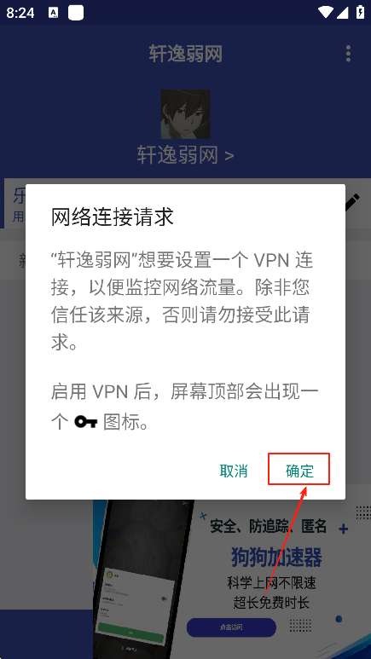Open the 狗狗加速器 ad headline

pyautogui.click(x=276, y=558)
